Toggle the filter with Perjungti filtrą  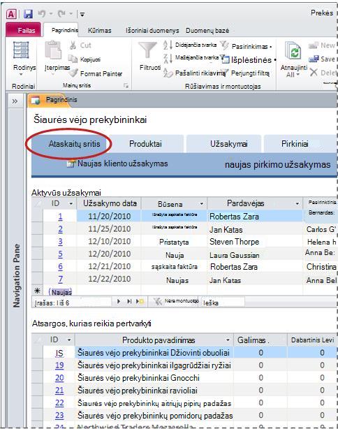coord(245,73)
